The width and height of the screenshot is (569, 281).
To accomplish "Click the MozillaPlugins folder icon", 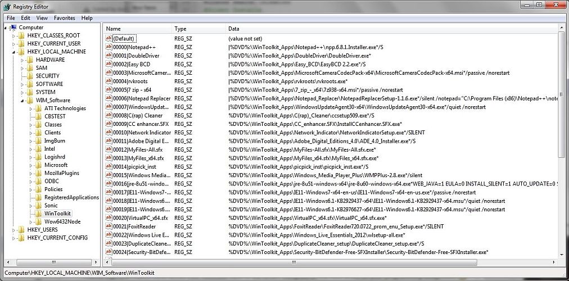I will point(38,173).
